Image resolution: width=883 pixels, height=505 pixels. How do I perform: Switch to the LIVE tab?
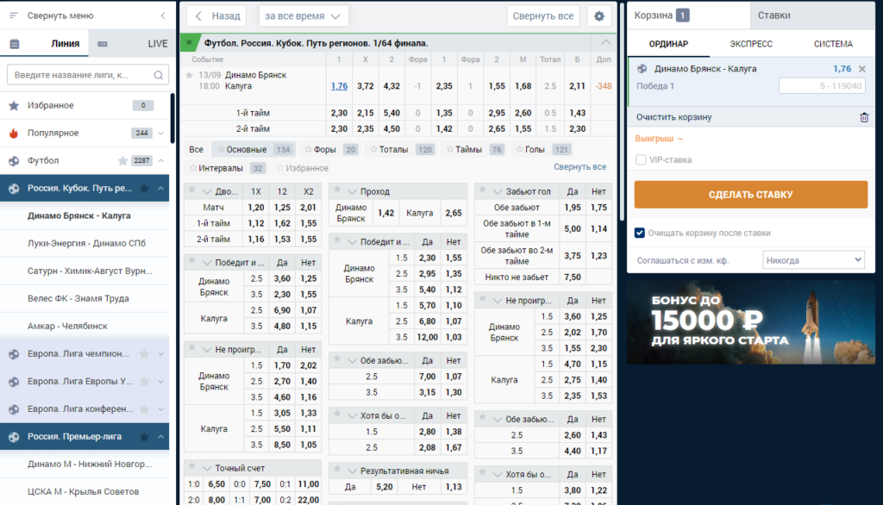tap(158, 43)
